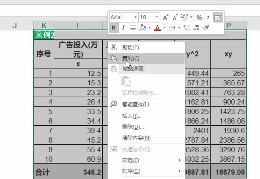This screenshot has width=260, height=179.
Task: Click the copy pages icon
Action: 114,58
